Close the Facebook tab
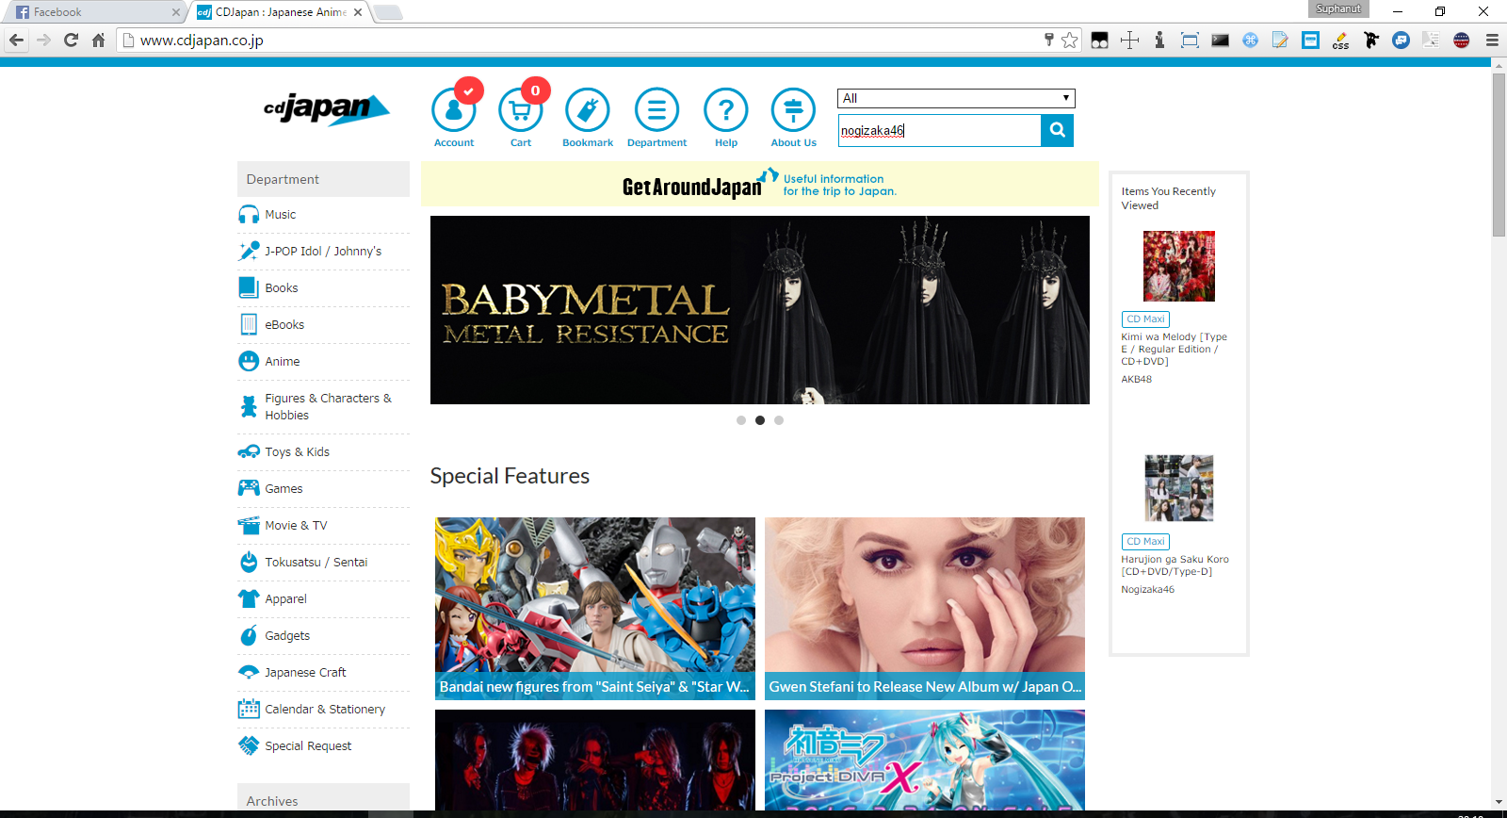 pos(175,12)
